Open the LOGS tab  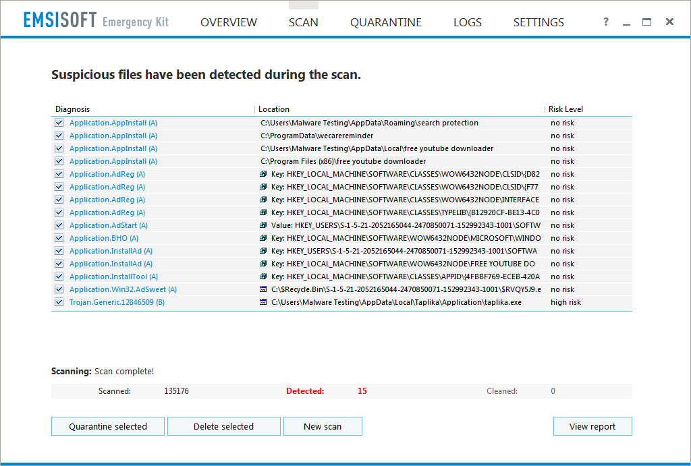point(468,22)
